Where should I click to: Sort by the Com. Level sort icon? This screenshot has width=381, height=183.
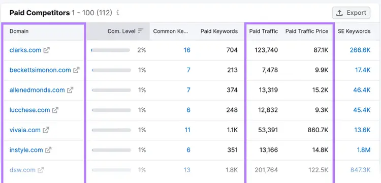click(x=141, y=31)
